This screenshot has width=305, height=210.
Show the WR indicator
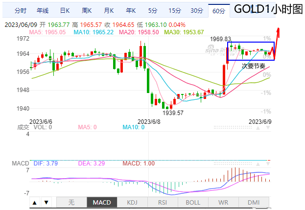coord(223,203)
